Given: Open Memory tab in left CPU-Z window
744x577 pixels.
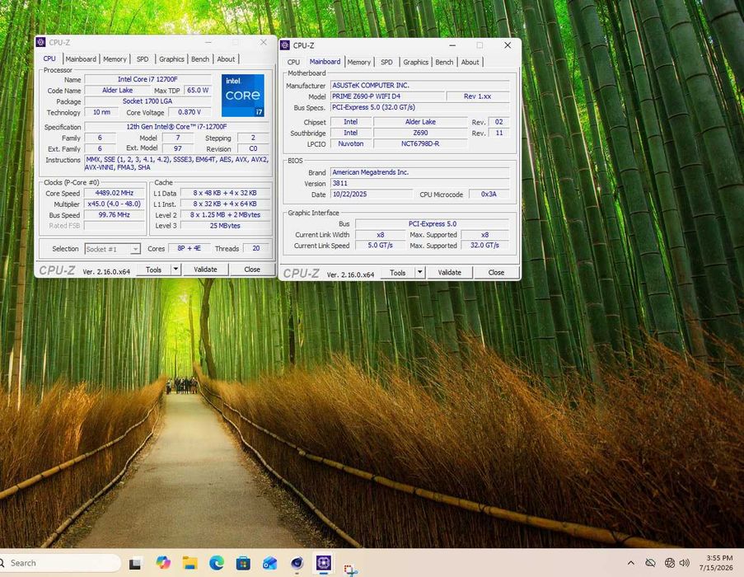Looking at the screenshot, I should tap(115, 59).
